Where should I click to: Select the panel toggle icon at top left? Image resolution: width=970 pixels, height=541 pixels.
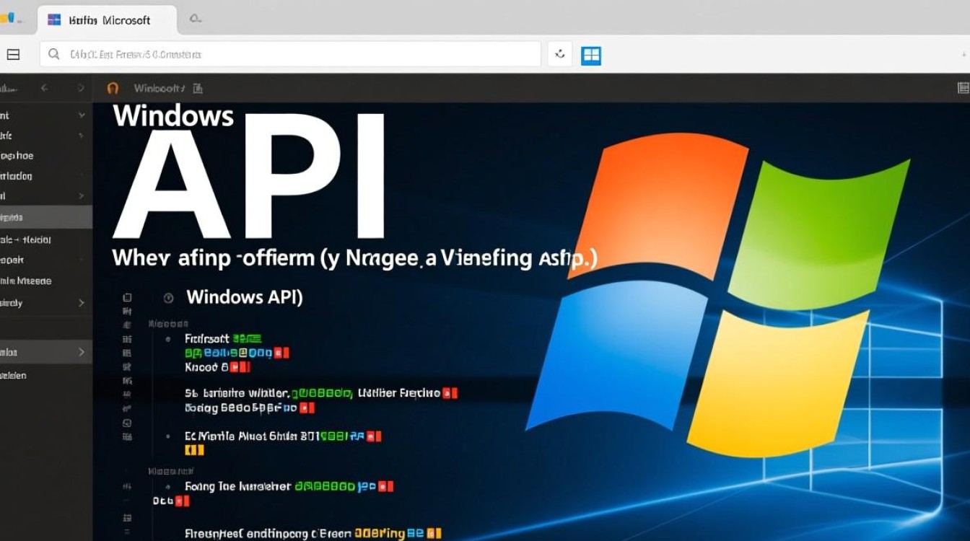[x=13, y=54]
